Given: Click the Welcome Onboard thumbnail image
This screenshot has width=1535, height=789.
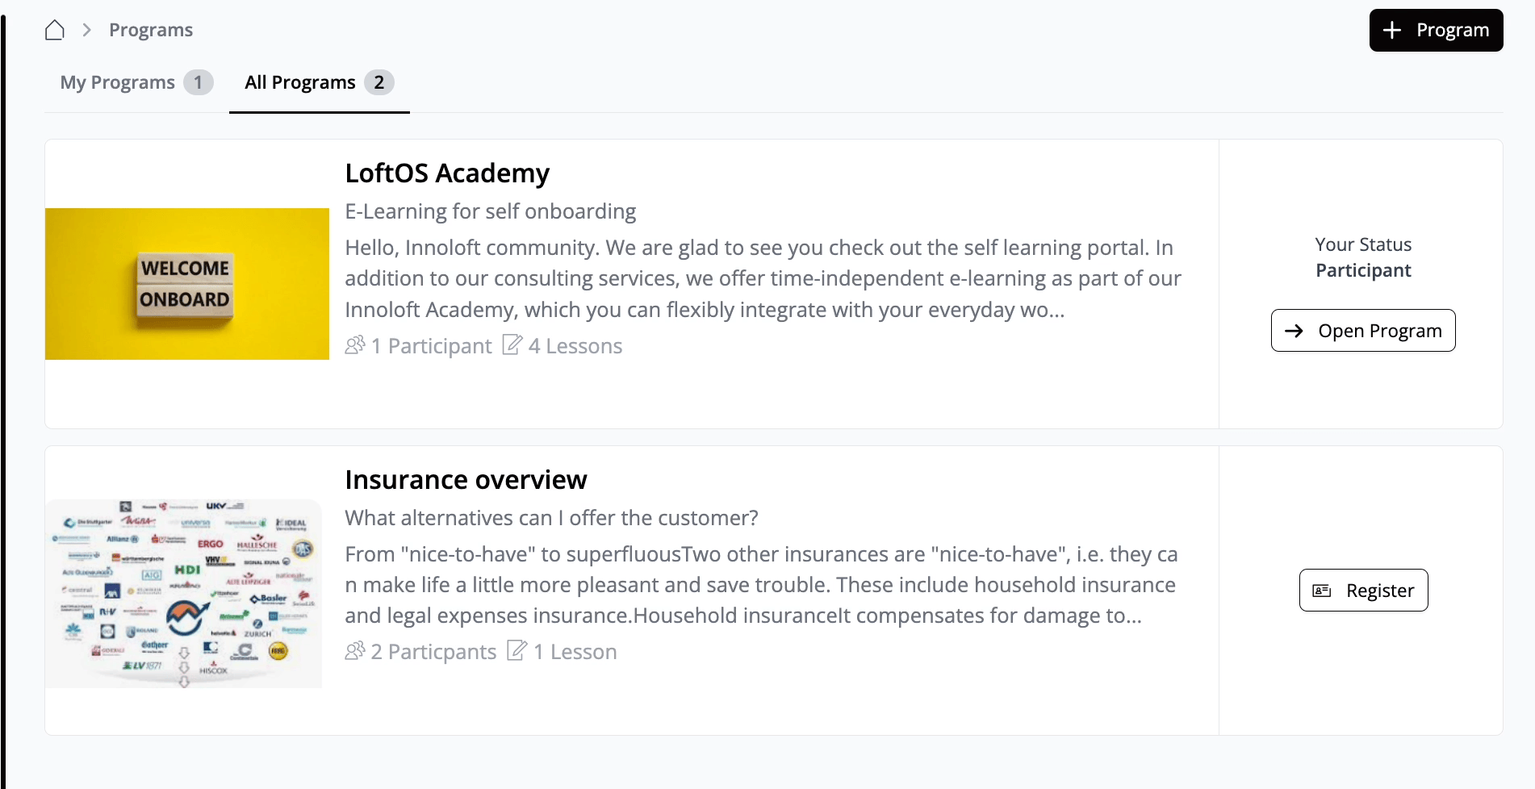Looking at the screenshot, I should 187,284.
